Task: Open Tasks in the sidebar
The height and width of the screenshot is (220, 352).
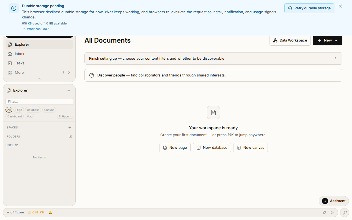Action: [39, 63]
